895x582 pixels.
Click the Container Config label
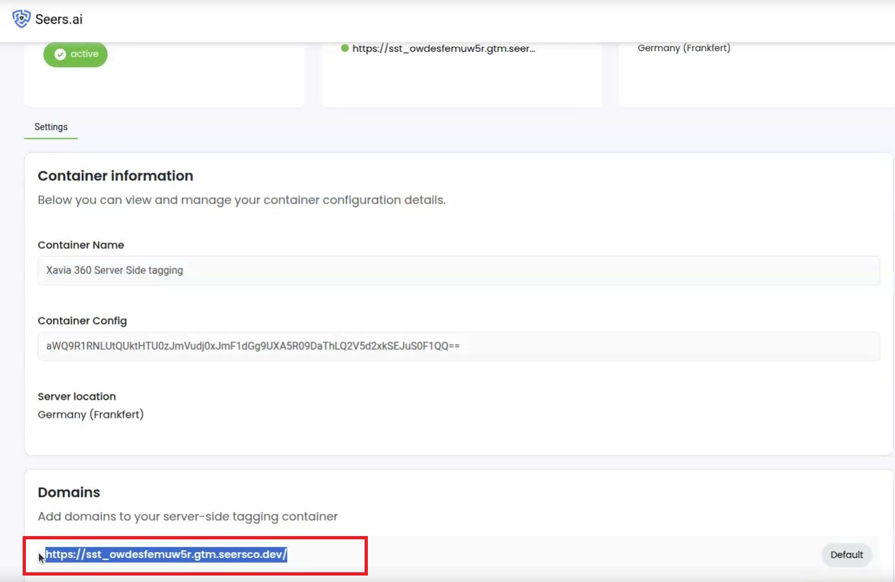pyautogui.click(x=82, y=321)
